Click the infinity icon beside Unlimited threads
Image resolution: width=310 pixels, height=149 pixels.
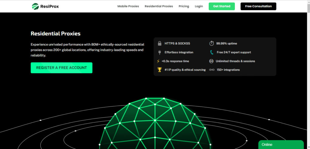coord(211,61)
